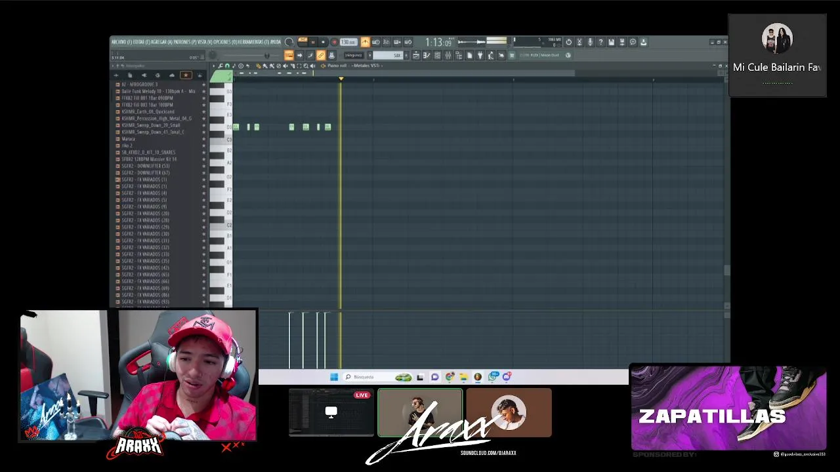Screen dimensions: 840x472
Task: Open the Channel rack view icon
Action: [438, 55]
